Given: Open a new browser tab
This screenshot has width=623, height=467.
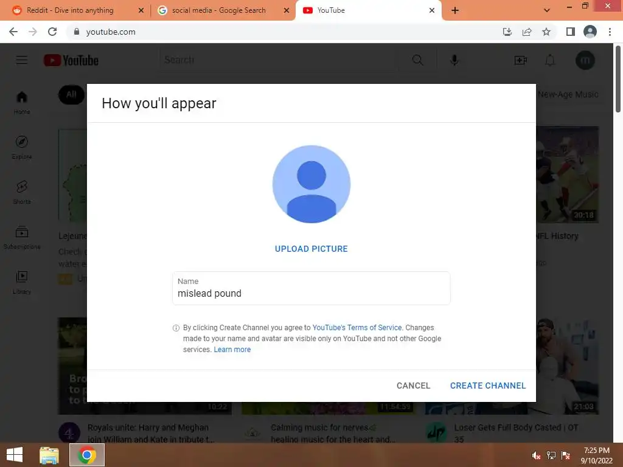Looking at the screenshot, I should click(x=455, y=10).
